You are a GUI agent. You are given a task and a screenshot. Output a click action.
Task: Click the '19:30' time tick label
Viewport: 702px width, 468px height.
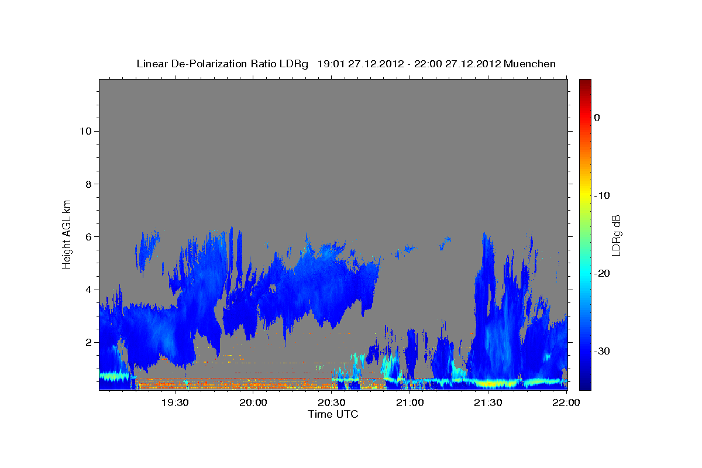click(175, 402)
